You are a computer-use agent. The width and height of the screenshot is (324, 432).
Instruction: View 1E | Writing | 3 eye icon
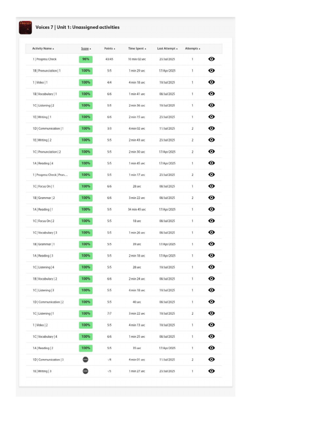(211, 371)
